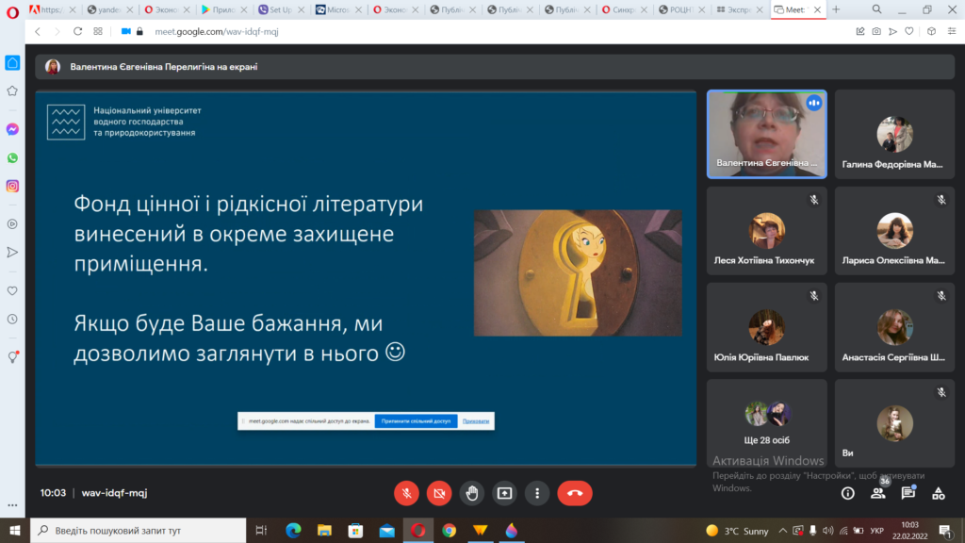
Task: Open the three-dot more options menu
Action: (537, 492)
